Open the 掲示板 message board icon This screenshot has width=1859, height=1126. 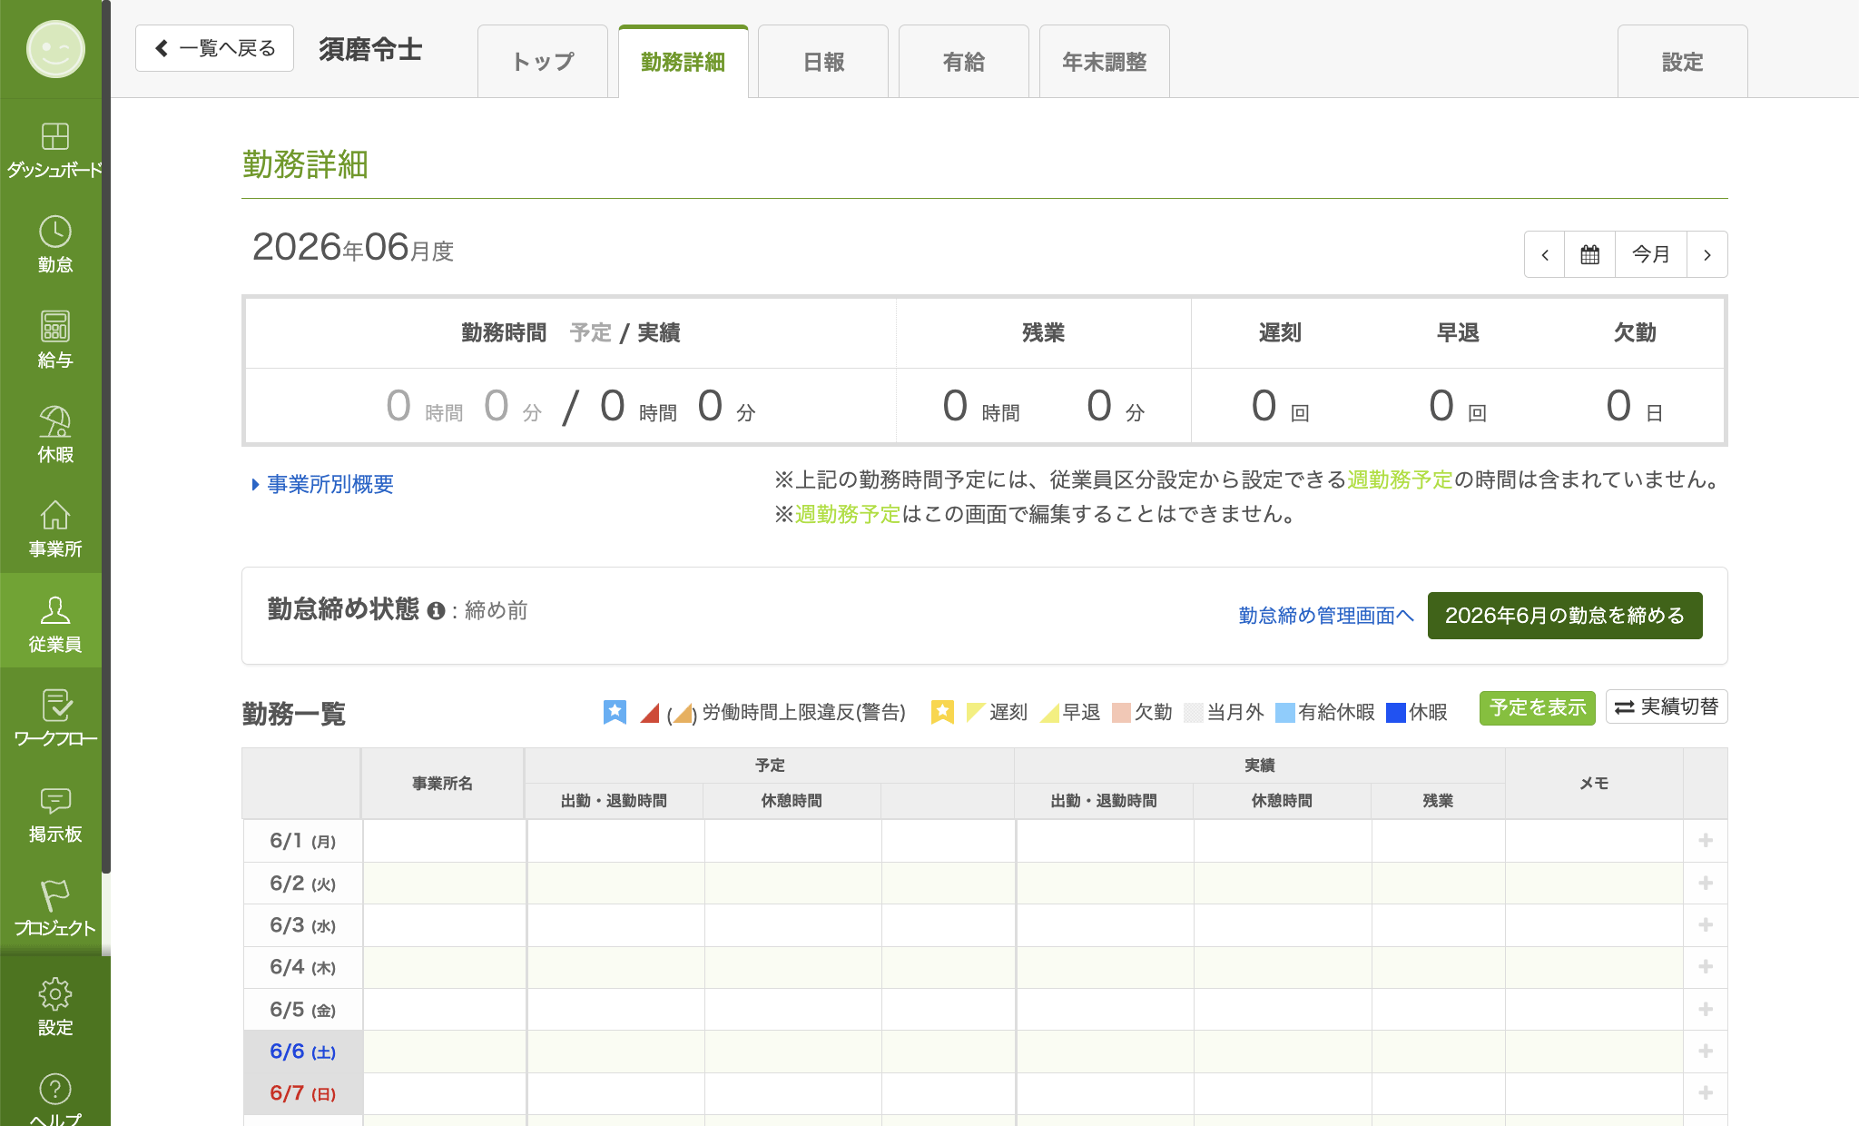pyautogui.click(x=54, y=800)
